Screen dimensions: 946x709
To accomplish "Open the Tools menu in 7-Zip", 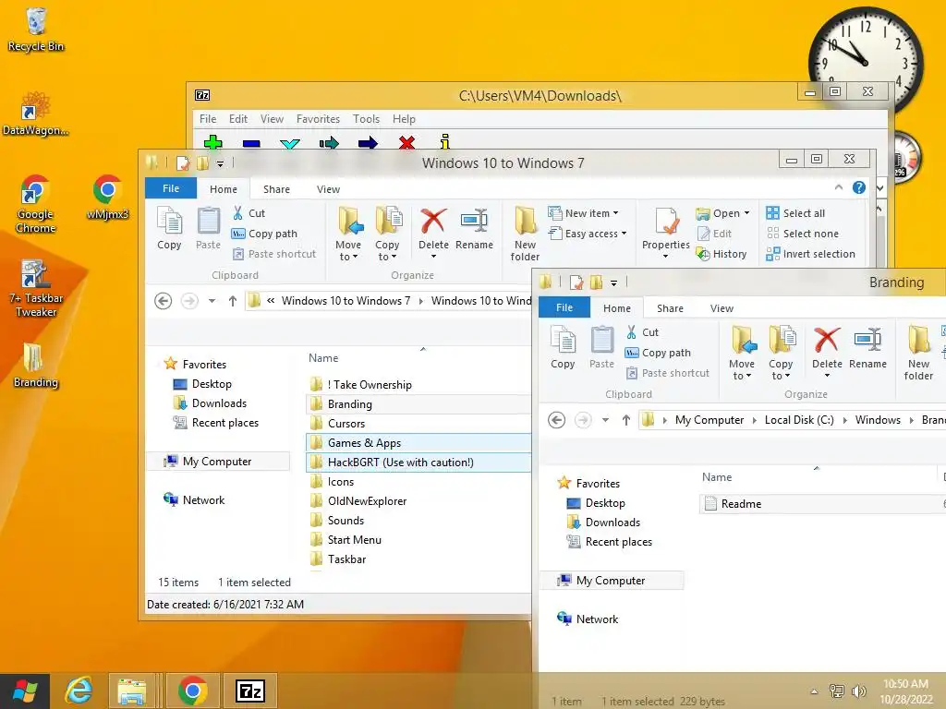I will click(x=366, y=119).
